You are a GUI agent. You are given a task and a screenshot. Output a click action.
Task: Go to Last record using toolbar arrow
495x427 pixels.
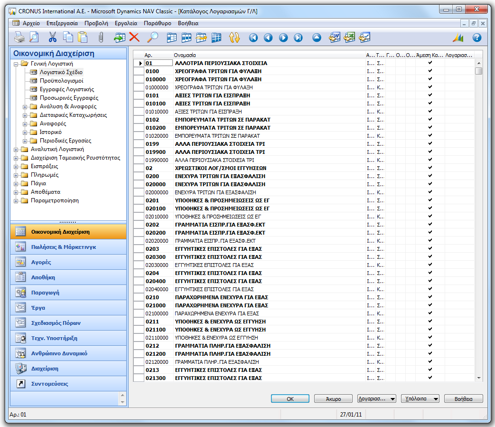point(298,38)
